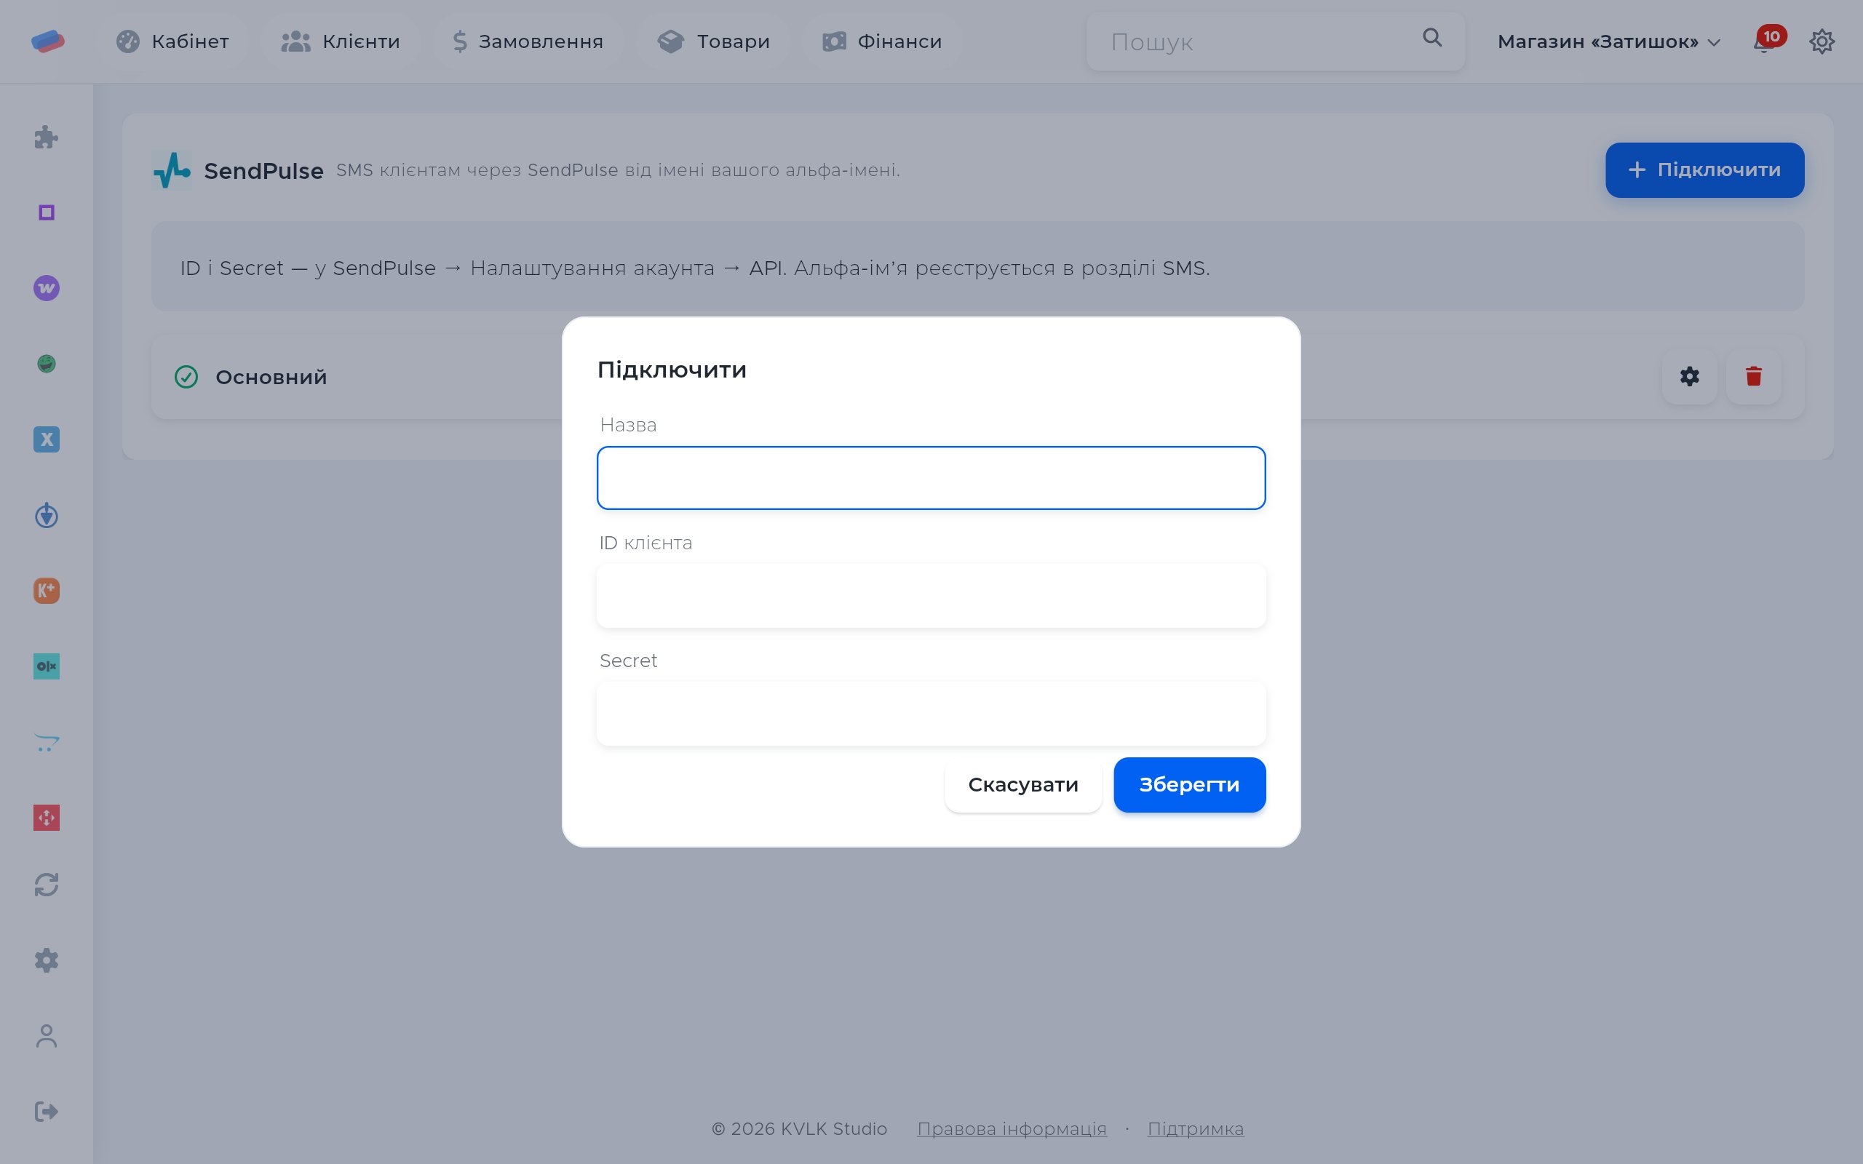Open the blue circular pin sidebar icon

[46, 515]
